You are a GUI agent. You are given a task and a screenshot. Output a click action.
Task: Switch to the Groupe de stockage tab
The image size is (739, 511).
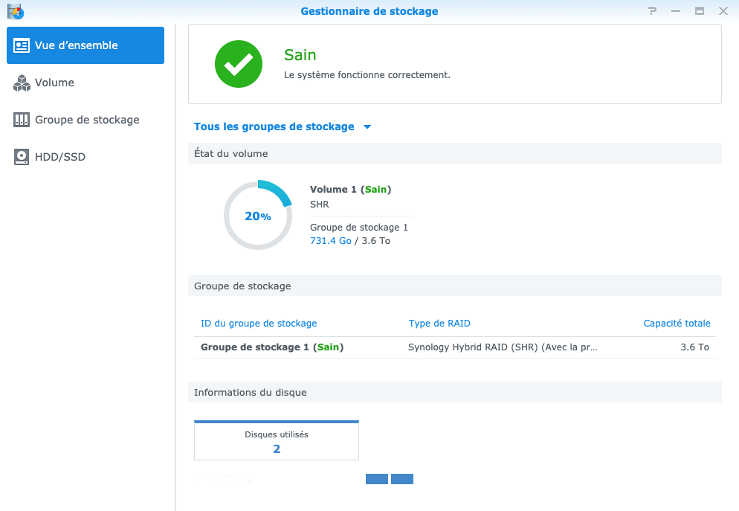click(85, 120)
